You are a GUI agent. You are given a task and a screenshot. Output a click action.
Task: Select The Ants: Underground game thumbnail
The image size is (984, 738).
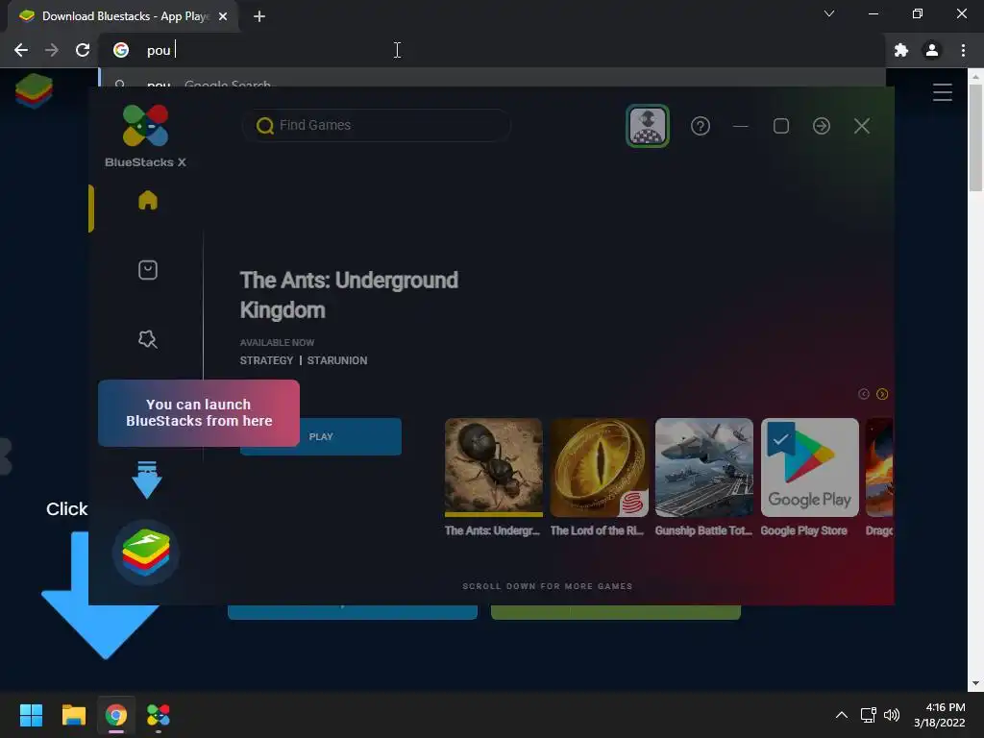[493, 468]
